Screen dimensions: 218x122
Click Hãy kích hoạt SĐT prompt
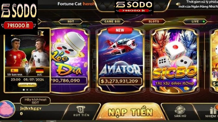pyautogui.click(x=35, y=101)
